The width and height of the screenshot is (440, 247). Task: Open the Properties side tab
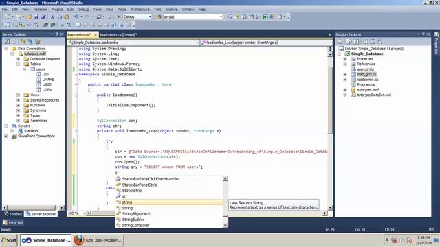click(437, 43)
